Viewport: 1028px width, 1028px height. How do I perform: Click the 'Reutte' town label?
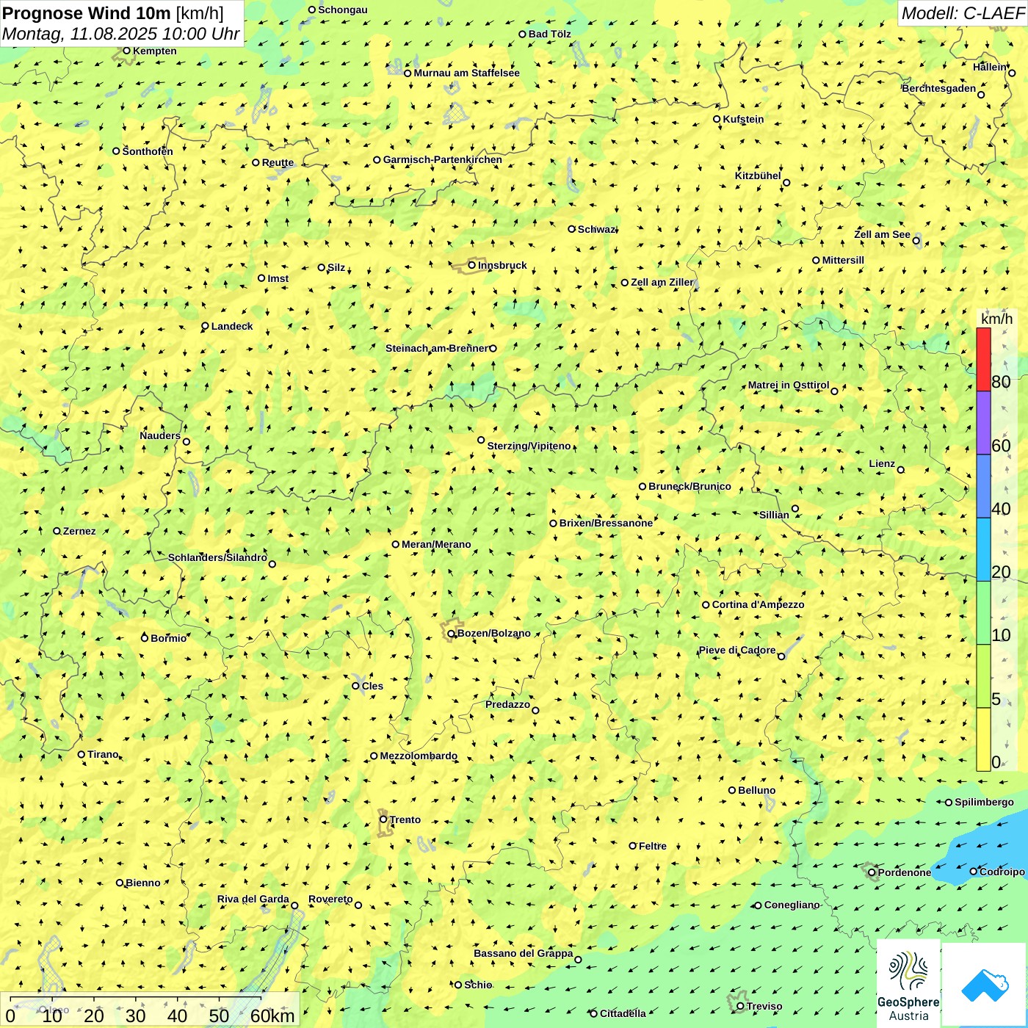(x=278, y=162)
